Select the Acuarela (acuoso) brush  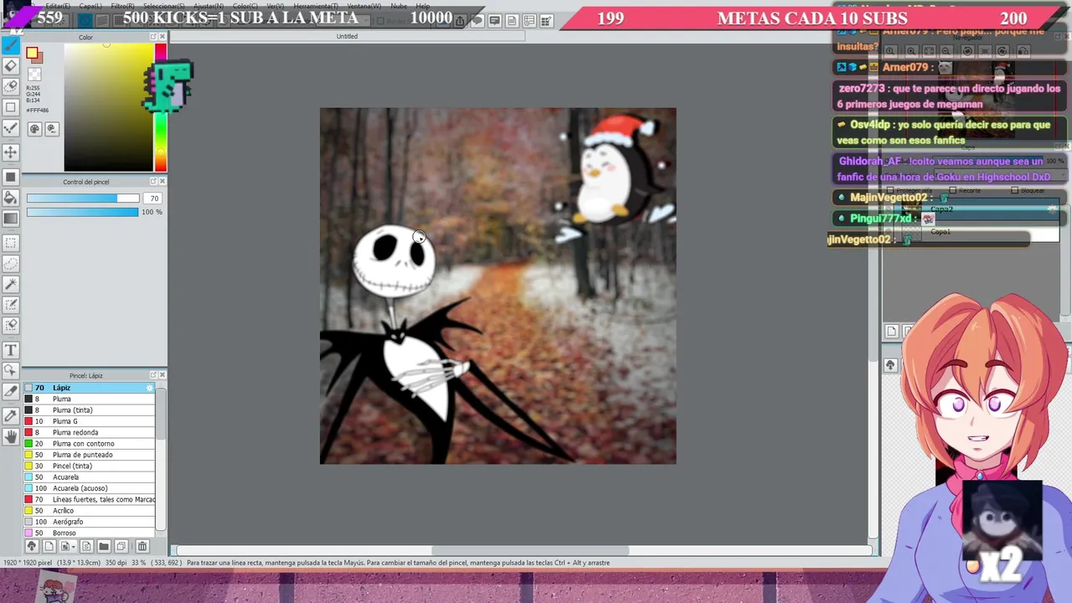click(89, 488)
